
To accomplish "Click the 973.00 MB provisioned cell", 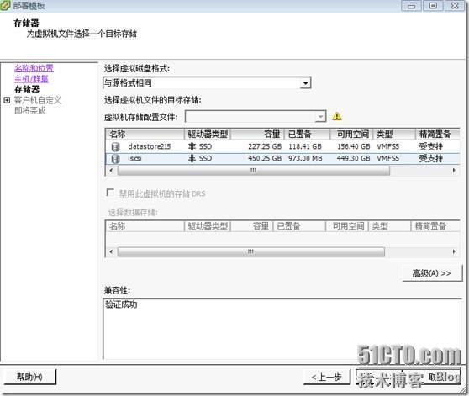I will [305, 158].
